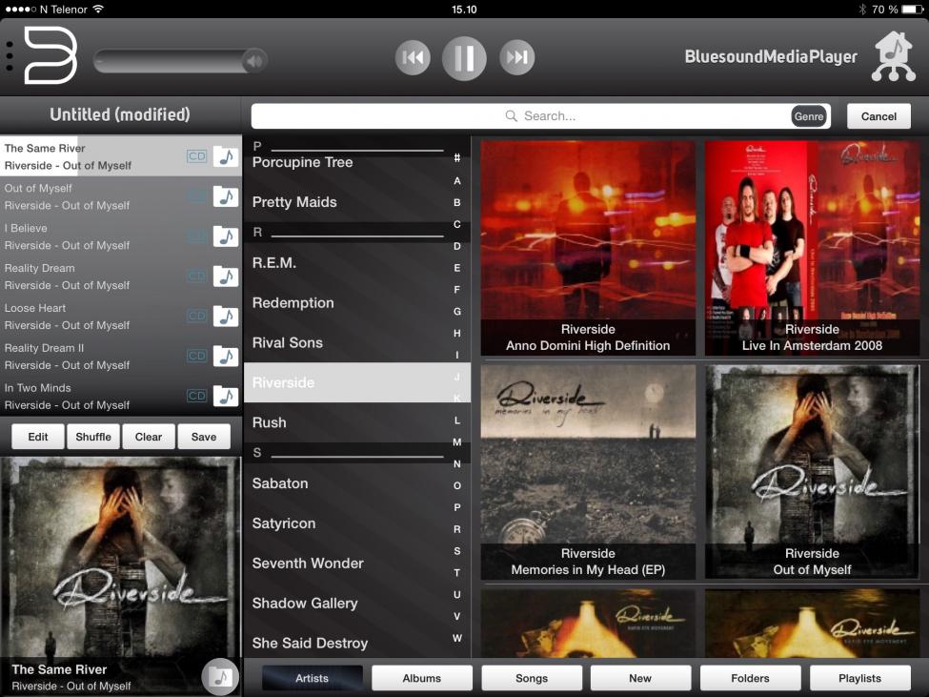Jump to letter S in the index
929x697 pixels.
[x=456, y=551]
